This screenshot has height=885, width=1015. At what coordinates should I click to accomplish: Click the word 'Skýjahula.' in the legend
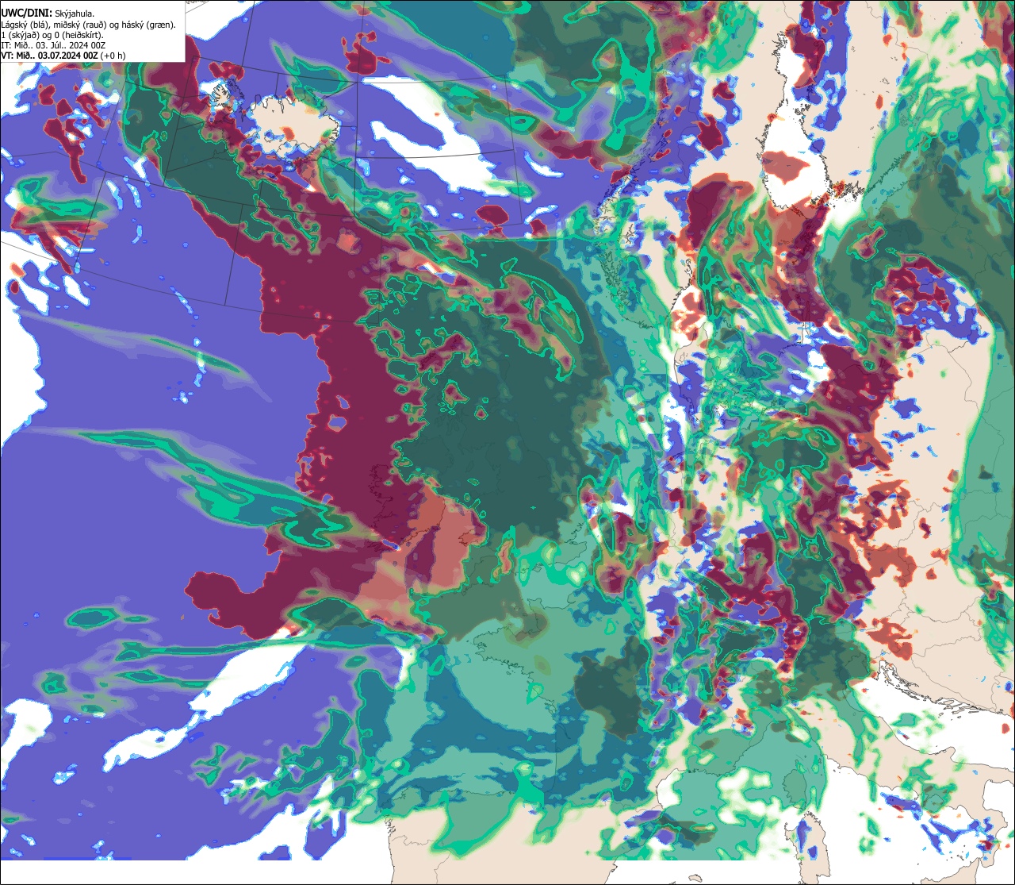click(x=75, y=14)
